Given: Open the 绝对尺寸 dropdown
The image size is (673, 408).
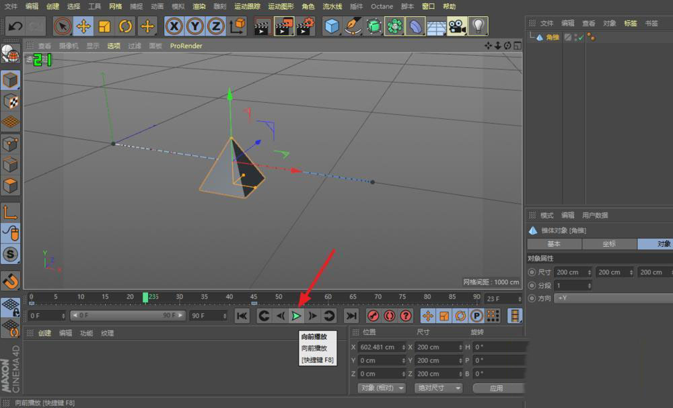Looking at the screenshot, I should (438, 388).
